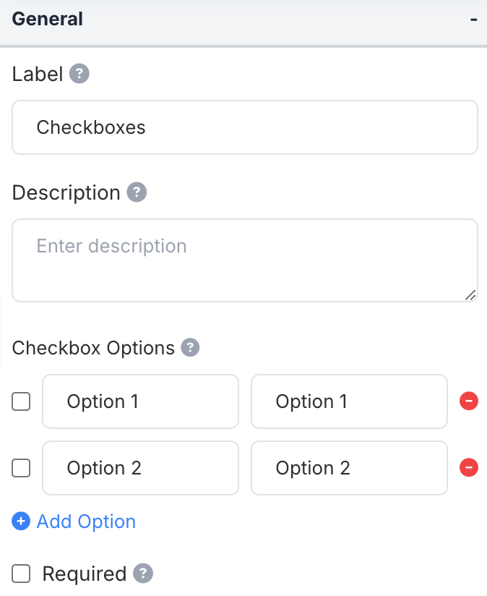
Task: Click the help icon beside Required
Action: [x=144, y=574]
